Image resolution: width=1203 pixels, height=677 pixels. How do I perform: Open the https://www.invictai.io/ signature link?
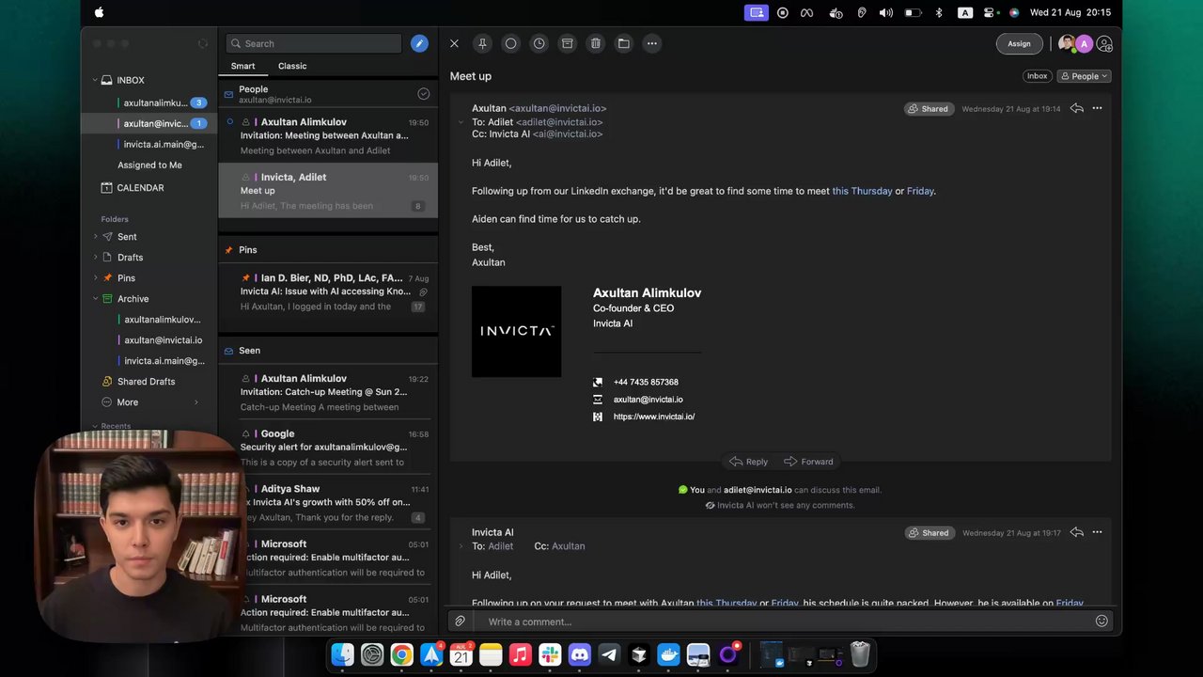pyautogui.click(x=654, y=417)
